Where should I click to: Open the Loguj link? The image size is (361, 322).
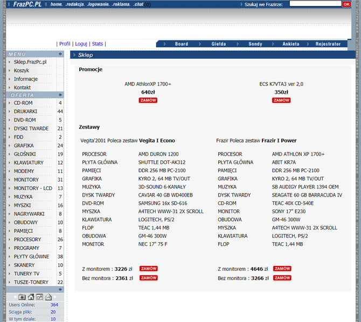tap(81, 44)
